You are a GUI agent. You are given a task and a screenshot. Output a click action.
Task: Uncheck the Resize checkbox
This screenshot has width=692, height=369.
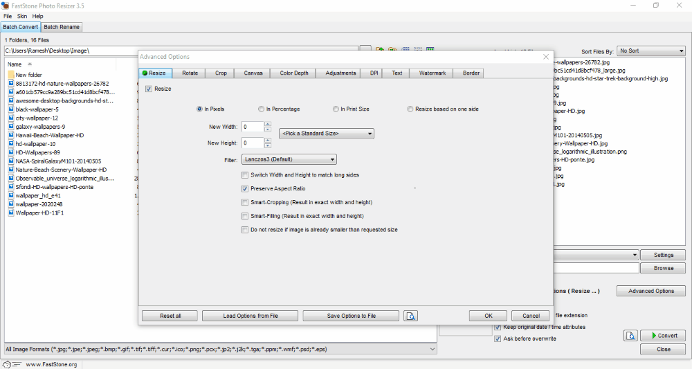coord(149,89)
